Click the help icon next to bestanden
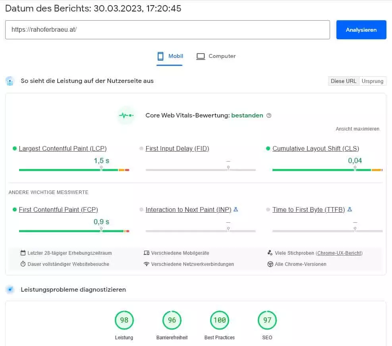 [269, 115]
